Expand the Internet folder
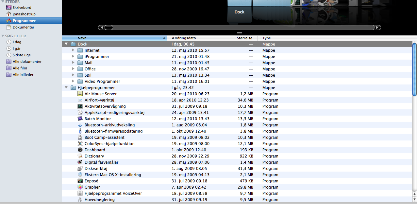 tap(73, 50)
